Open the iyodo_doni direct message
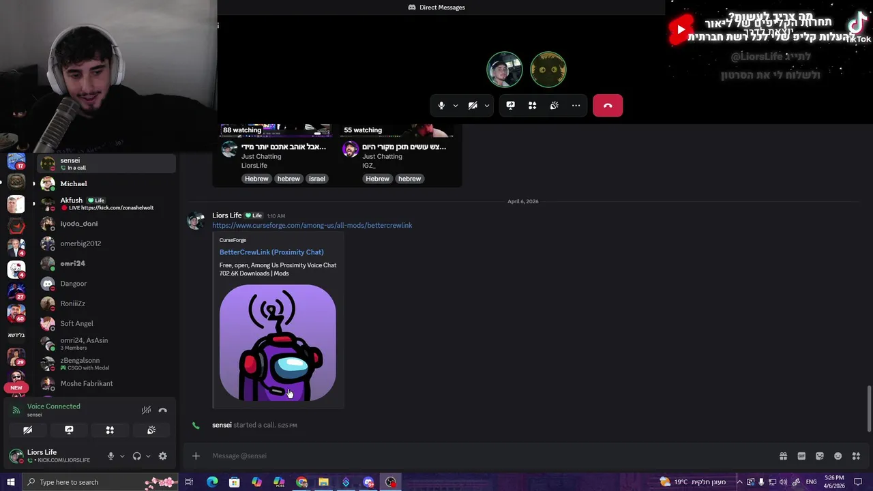Image resolution: width=873 pixels, height=491 pixels. (x=106, y=224)
